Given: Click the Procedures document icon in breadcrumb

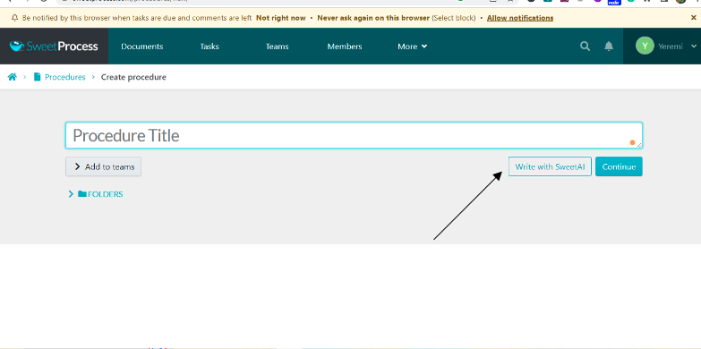Looking at the screenshot, I should point(37,77).
